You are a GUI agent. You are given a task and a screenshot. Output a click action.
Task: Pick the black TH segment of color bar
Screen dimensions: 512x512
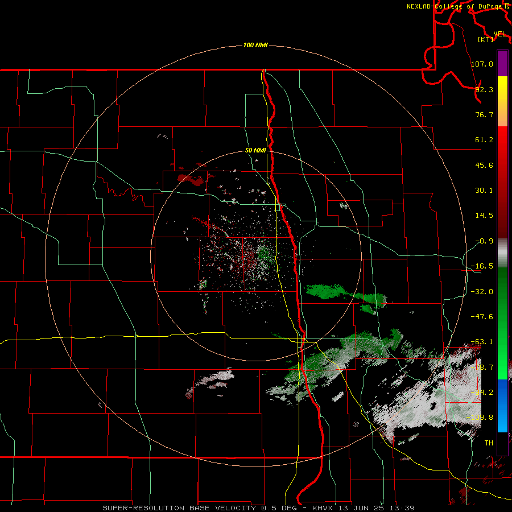point(502,443)
